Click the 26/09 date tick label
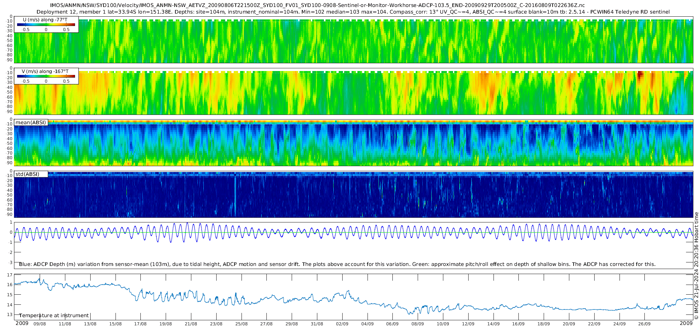Screen dimensions: 700x330 644,324
